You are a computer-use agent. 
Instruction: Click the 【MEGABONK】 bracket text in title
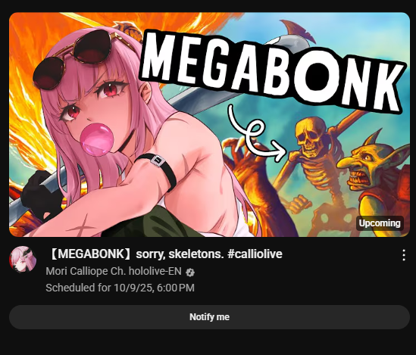90,254
